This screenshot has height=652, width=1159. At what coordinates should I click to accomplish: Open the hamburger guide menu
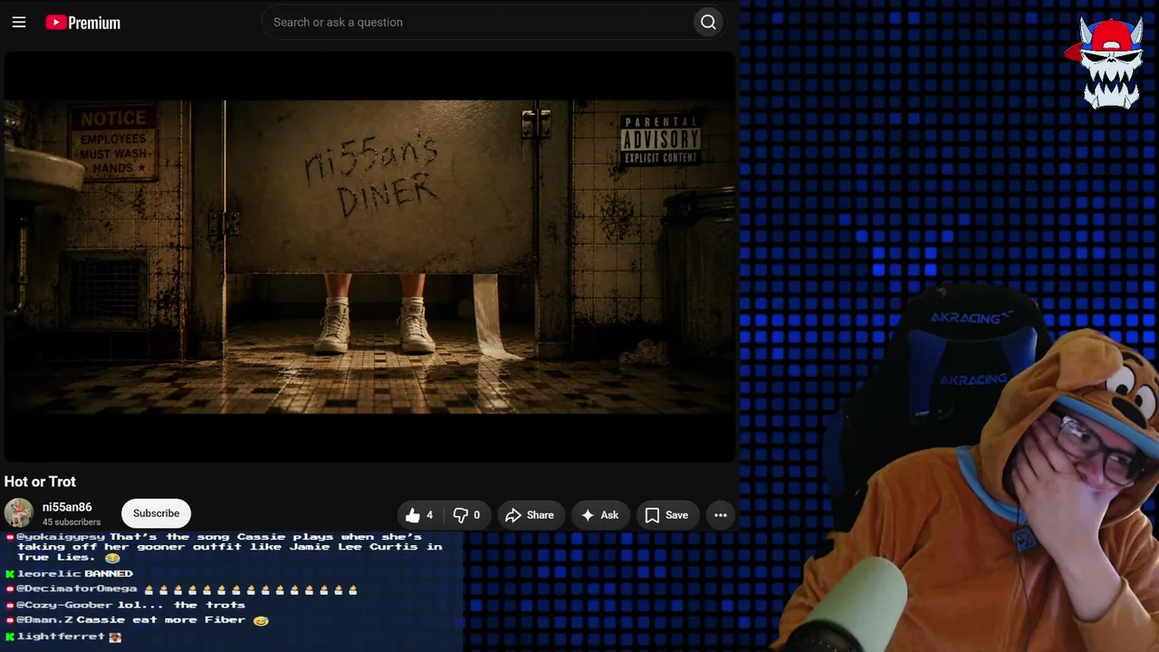click(19, 23)
